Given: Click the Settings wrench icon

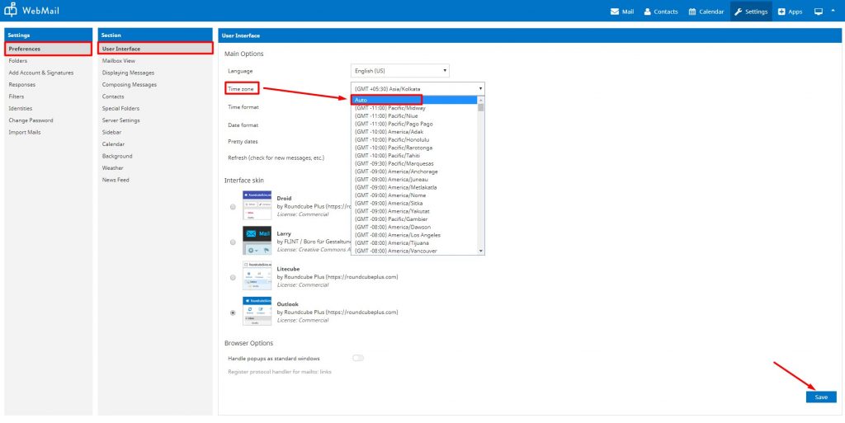Looking at the screenshot, I should coord(739,12).
